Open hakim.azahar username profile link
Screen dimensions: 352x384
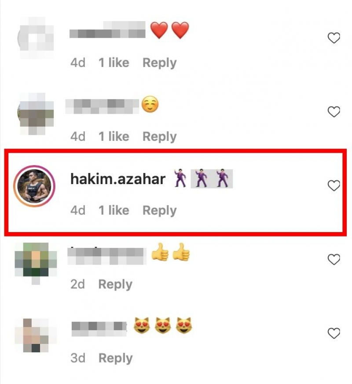point(118,179)
